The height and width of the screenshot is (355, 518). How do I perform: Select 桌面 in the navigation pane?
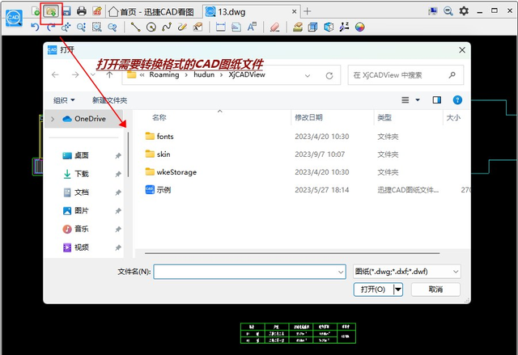tap(82, 155)
